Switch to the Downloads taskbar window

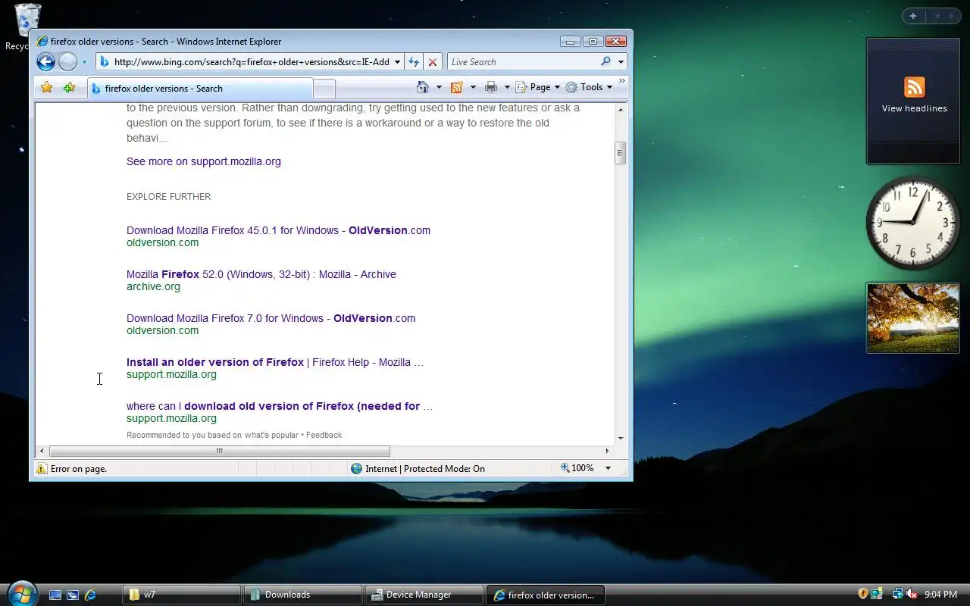[x=303, y=595]
